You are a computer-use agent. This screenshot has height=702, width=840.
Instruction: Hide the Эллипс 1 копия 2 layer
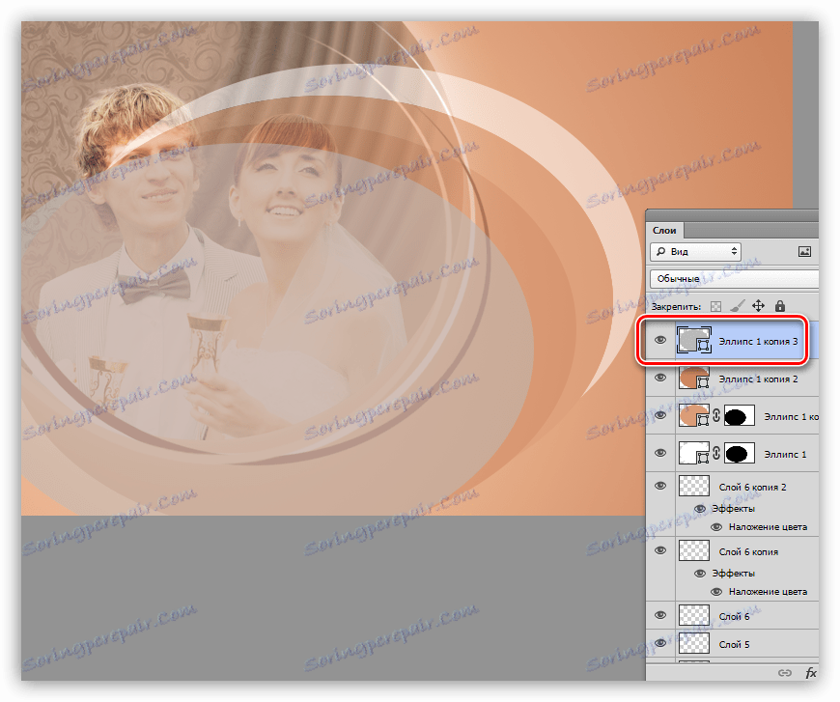[x=660, y=378]
